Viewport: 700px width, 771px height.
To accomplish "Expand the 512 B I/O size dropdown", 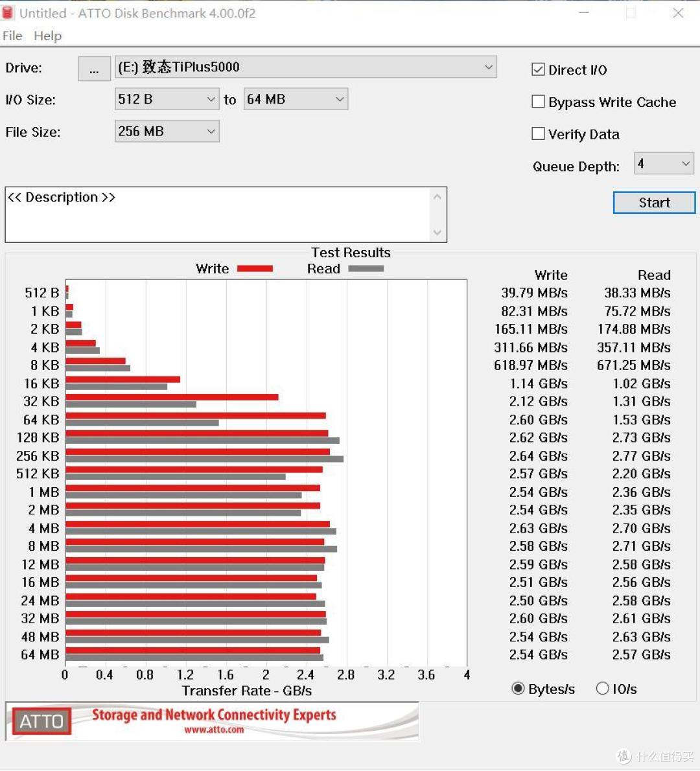I will [x=167, y=99].
